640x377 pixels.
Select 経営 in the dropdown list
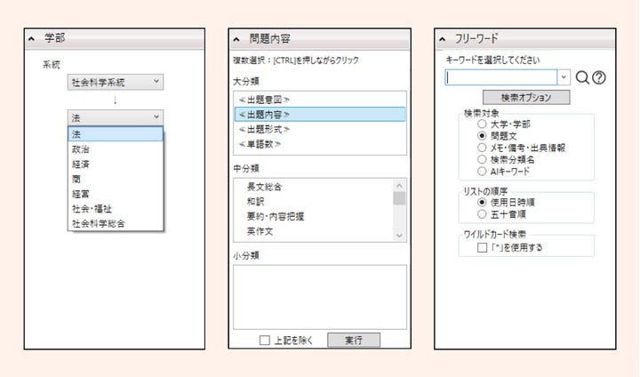pos(116,194)
